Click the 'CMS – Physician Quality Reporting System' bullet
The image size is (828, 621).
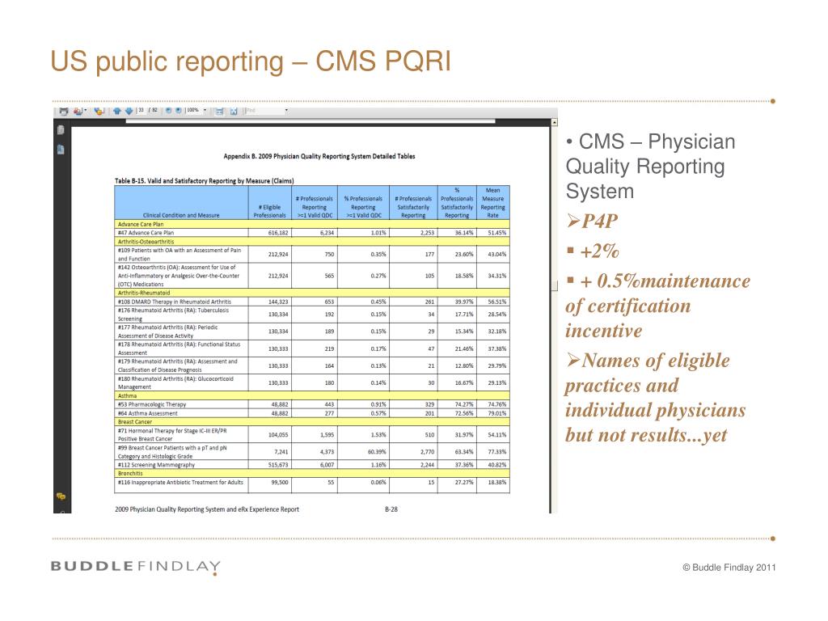(651, 167)
